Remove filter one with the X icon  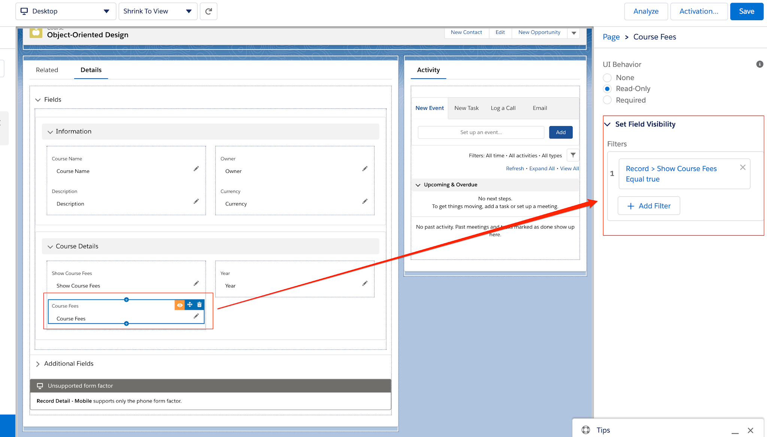tap(743, 167)
